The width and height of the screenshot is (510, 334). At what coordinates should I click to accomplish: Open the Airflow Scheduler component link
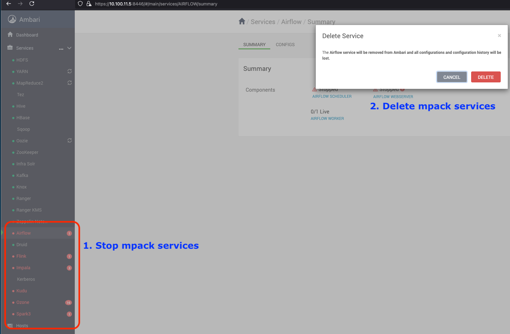point(332,96)
